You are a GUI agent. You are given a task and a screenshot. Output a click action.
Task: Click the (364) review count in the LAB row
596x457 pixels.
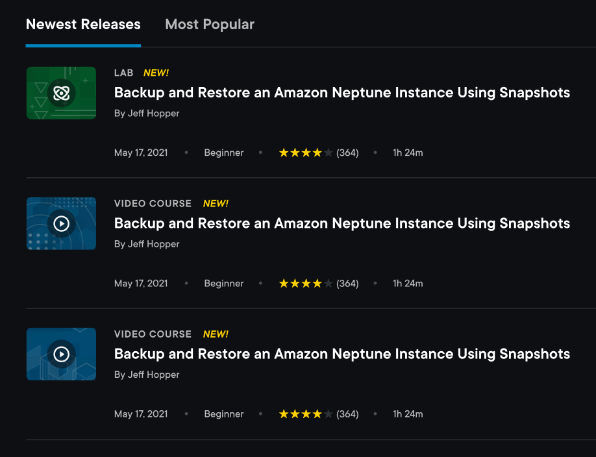[347, 153]
